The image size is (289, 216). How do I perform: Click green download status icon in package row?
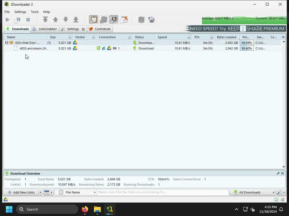(x=135, y=43)
